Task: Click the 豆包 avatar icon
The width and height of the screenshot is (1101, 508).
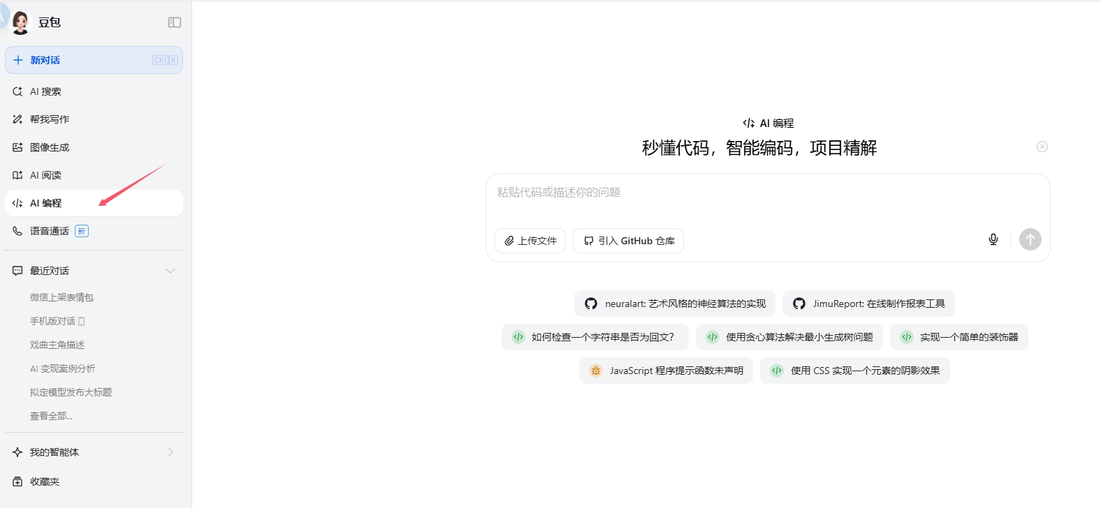Action: point(20,22)
